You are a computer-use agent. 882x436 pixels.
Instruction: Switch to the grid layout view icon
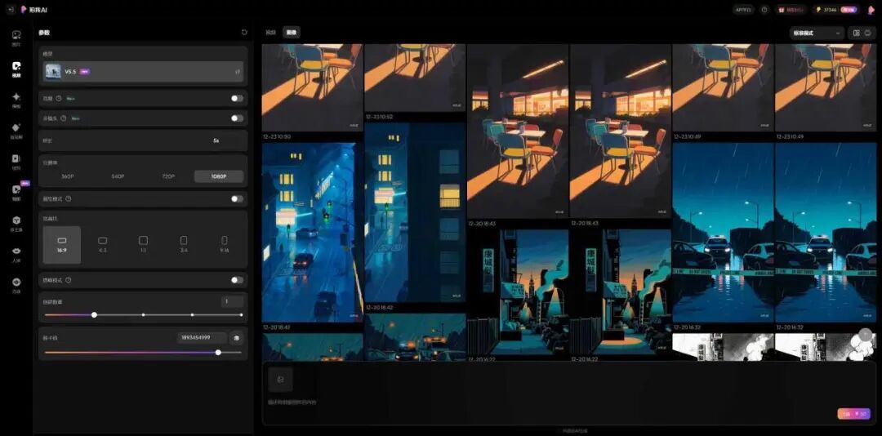pos(856,33)
